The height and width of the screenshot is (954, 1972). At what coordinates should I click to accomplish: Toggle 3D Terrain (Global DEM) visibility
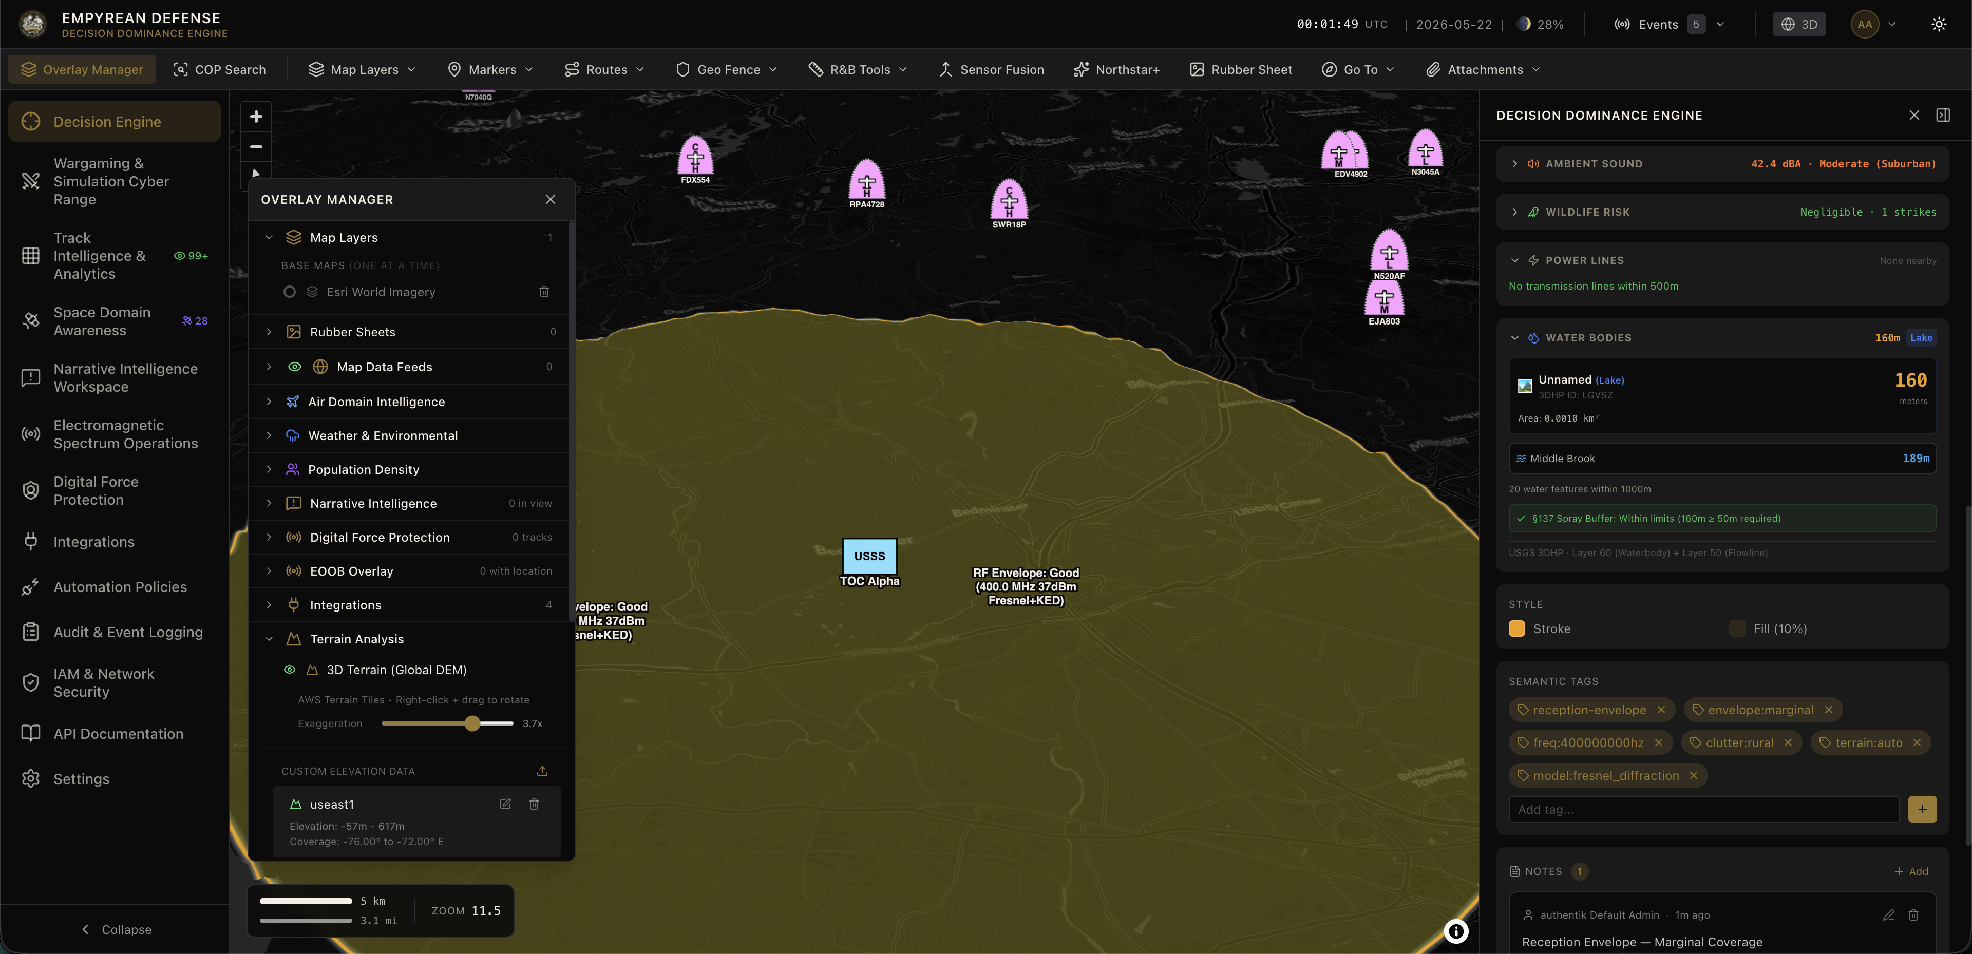(289, 670)
